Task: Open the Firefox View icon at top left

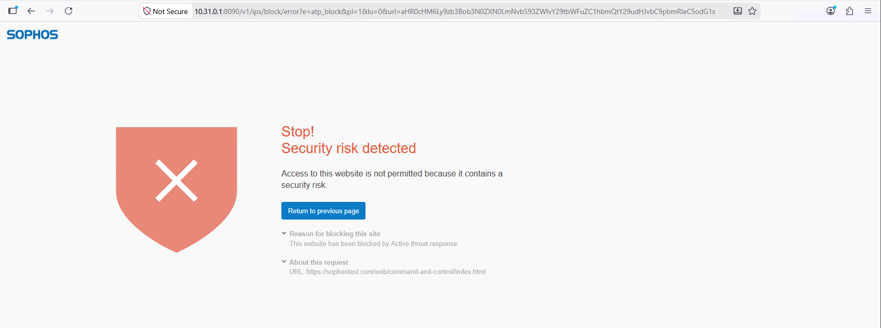Action: click(13, 10)
